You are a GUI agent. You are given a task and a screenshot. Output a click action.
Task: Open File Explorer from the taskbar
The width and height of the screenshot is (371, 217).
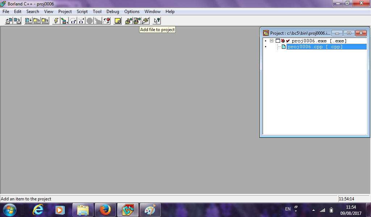tap(83, 210)
